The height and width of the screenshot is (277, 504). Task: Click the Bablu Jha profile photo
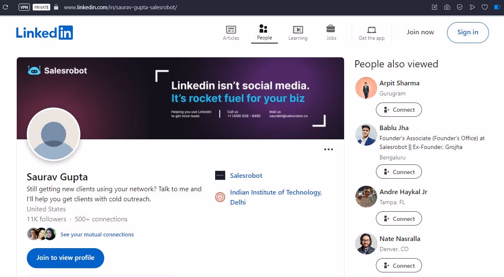(366, 134)
